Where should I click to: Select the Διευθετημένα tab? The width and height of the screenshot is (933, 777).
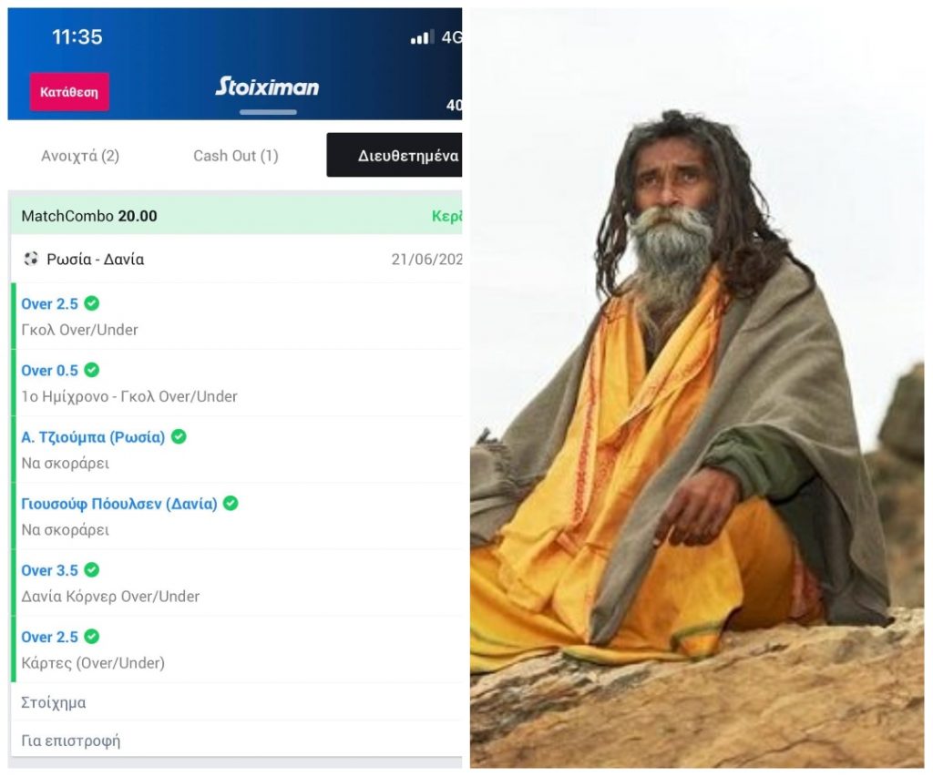tap(395, 155)
